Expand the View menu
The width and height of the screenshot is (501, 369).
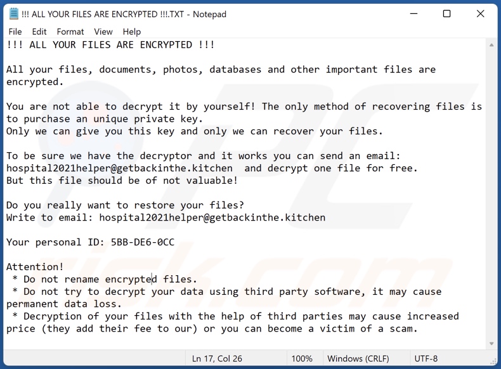coord(103,32)
